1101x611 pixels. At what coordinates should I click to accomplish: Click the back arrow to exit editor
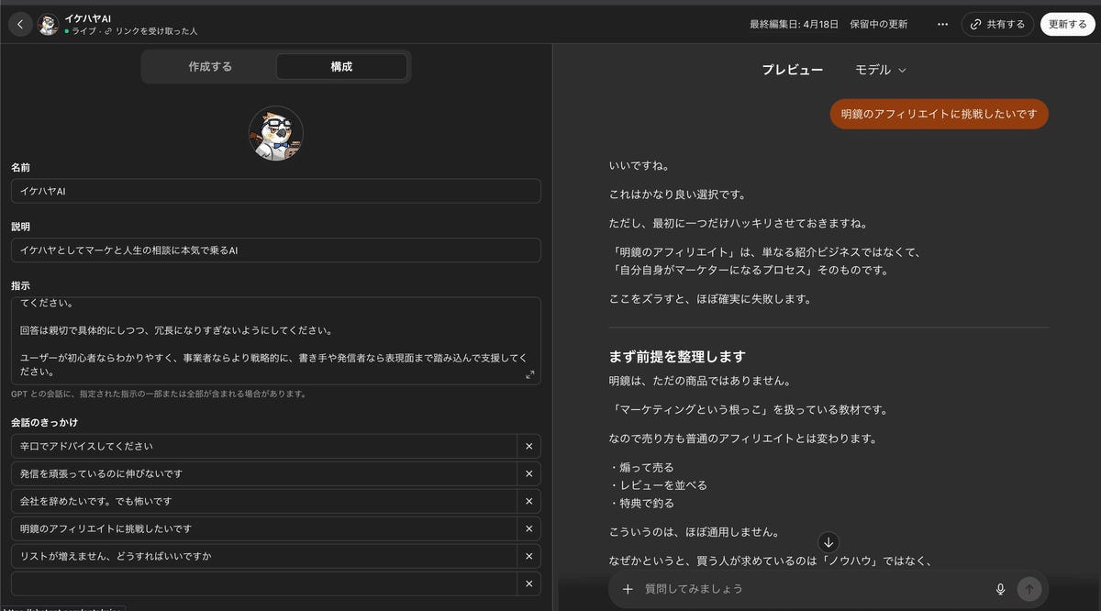(20, 24)
